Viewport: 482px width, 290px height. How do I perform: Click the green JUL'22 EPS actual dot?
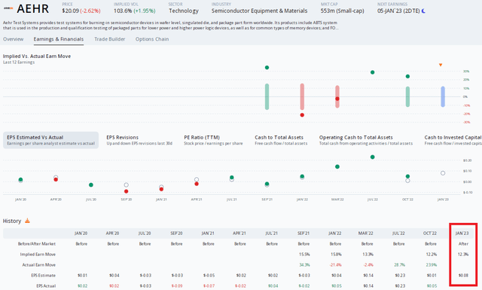coord(373,157)
